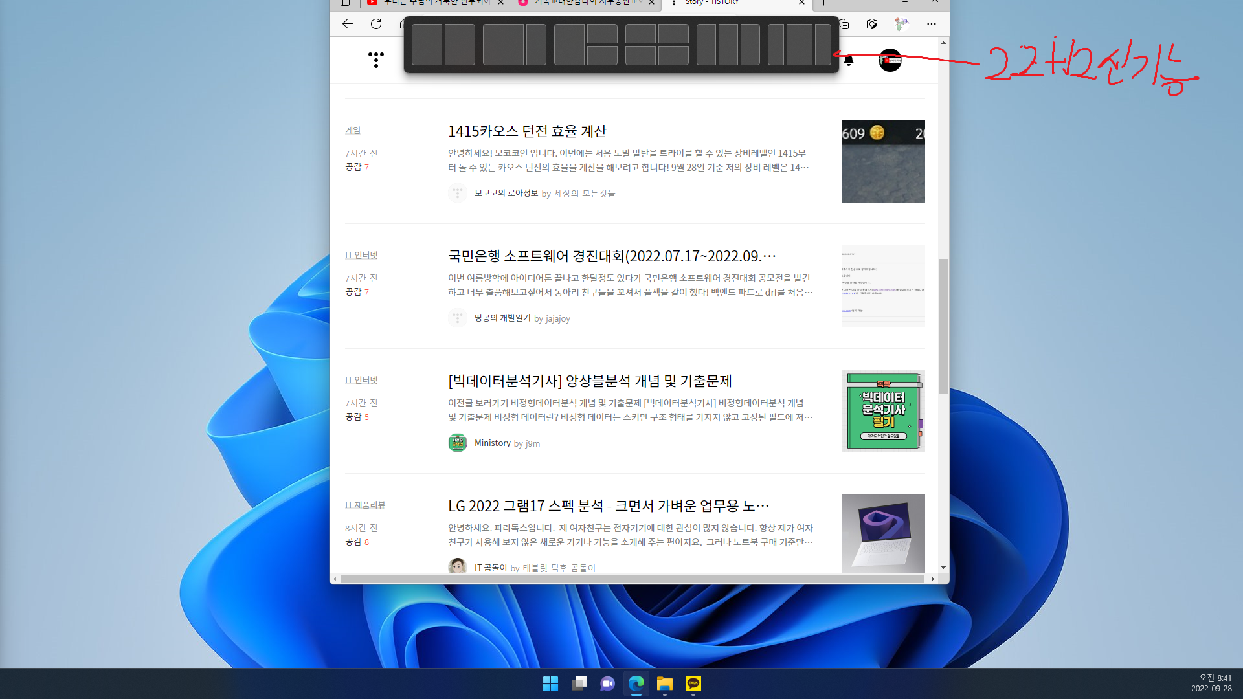Click the Edge profile picture icon
This screenshot has width=1243, height=699.
pos(901,24)
